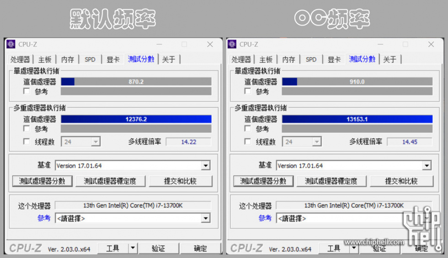The image size is (448, 258).
Task: Click single-thread 870.2 score bar
Action: [x=136, y=82]
